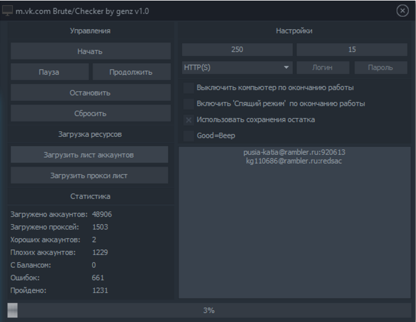Click the Плохих аккаунтов value 1229
Image resolution: width=416 pixels, height=322 pixels.
pos(100,252)
